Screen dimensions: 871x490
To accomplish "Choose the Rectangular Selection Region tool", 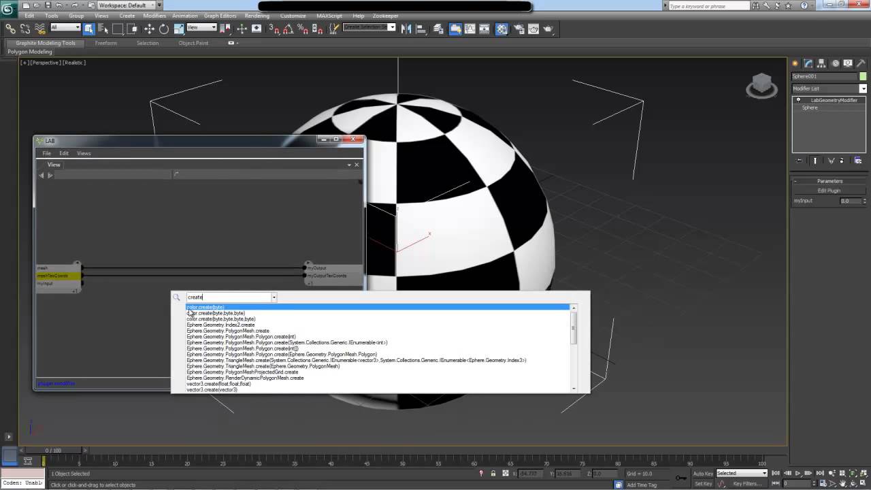I will coord(118,29).
